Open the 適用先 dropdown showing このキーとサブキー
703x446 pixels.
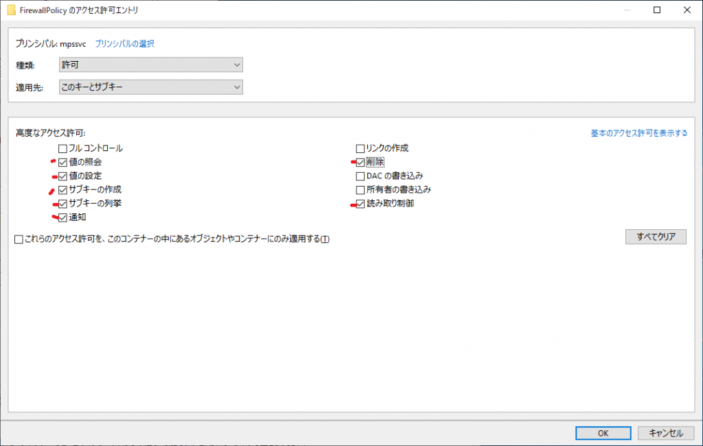(150, 87)
